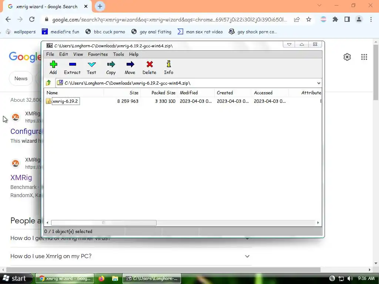This screenshot has width=379, height=284.
Task: Click the file explorer taskbar icon
Action: pyautogui.click(x=115, y=278)
